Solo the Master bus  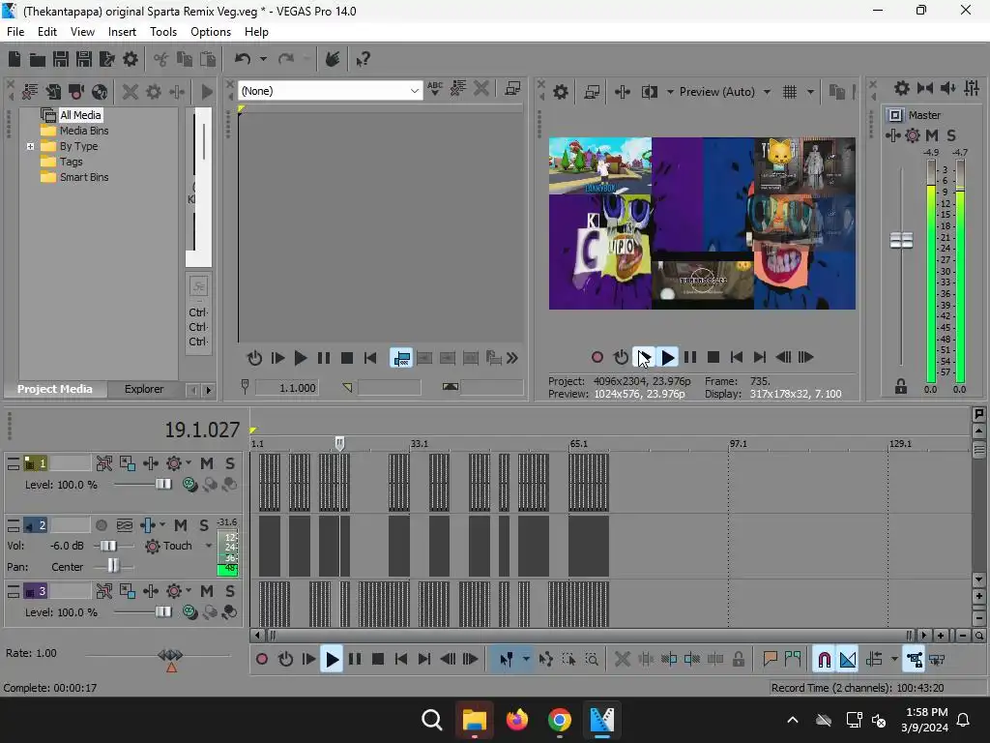(951, 135)
